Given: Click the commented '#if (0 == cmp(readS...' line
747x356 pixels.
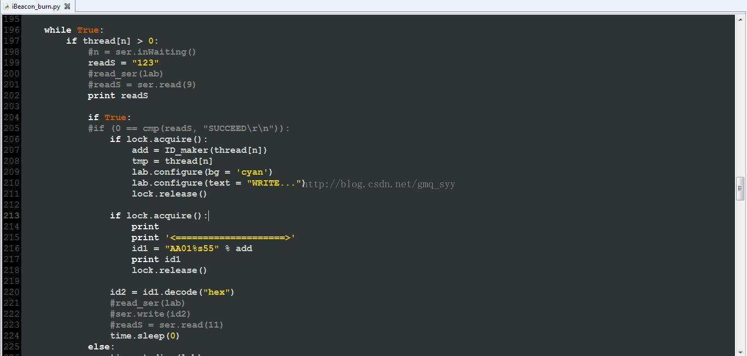Looking at the screenshot, I should pyautogui.click(x=189, y=128).
